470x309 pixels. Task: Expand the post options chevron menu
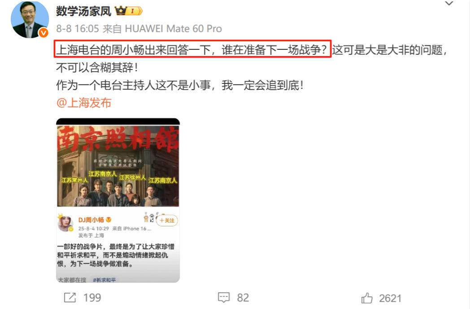point(449,4)
